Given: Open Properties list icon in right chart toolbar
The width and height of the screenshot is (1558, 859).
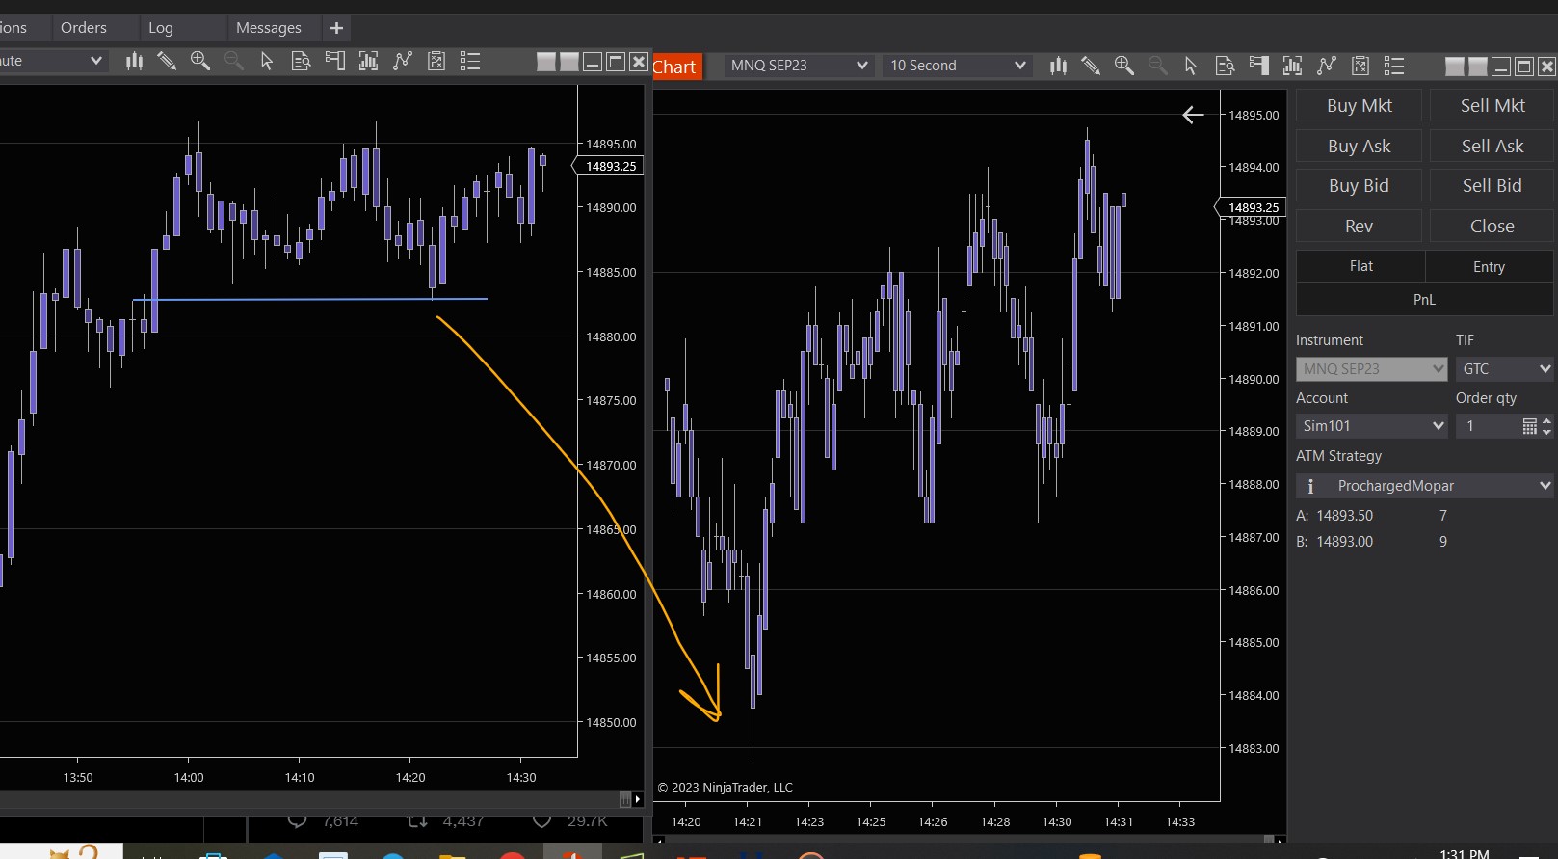Looking at the screenshot, I should coord(1394,66).
